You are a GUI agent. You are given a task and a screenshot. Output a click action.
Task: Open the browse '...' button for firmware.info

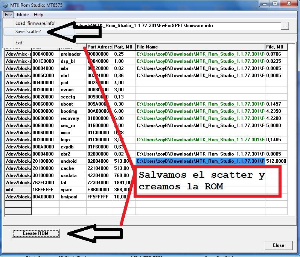coord(285,26)
